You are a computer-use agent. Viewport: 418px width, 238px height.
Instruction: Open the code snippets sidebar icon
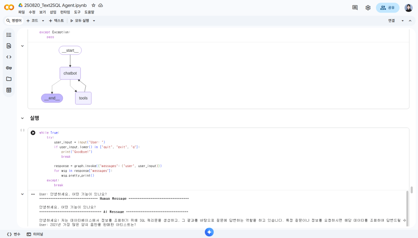click(x=9, y=57)
